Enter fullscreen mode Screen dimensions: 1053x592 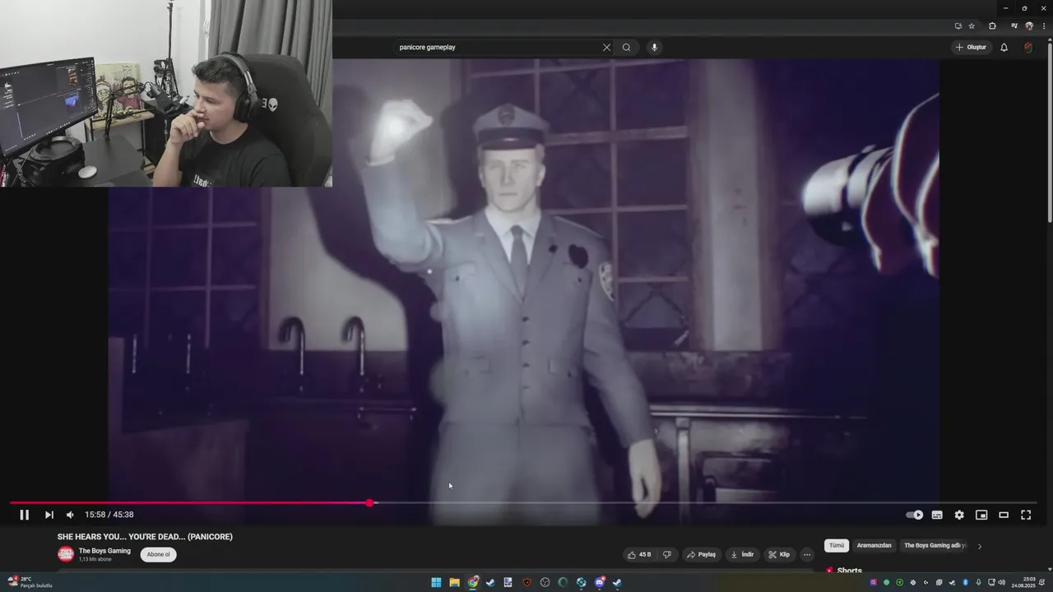coord(1026,515)
